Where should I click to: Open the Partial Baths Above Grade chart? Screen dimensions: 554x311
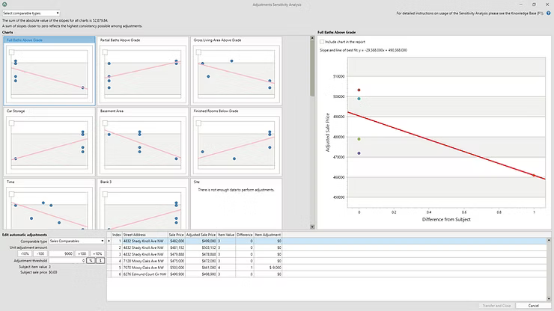pyautogui.click(x=141, y=73)
